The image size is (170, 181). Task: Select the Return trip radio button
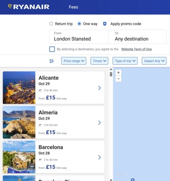coord(51,24)
